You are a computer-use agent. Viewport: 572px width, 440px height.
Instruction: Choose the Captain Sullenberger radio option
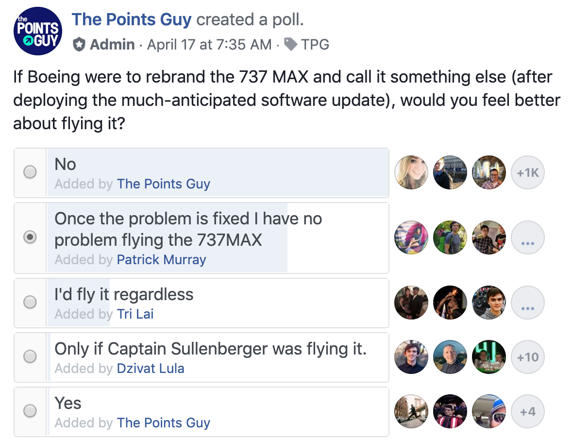[x=30, y=356]
